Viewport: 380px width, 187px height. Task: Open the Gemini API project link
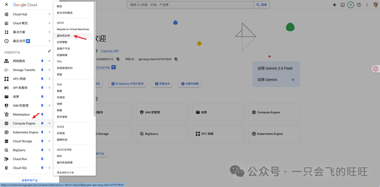(x=110, y=51)
